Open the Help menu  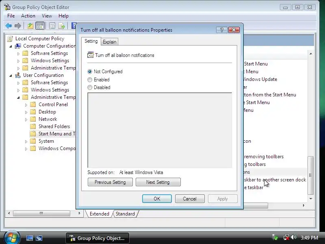(x=63, y=16)
